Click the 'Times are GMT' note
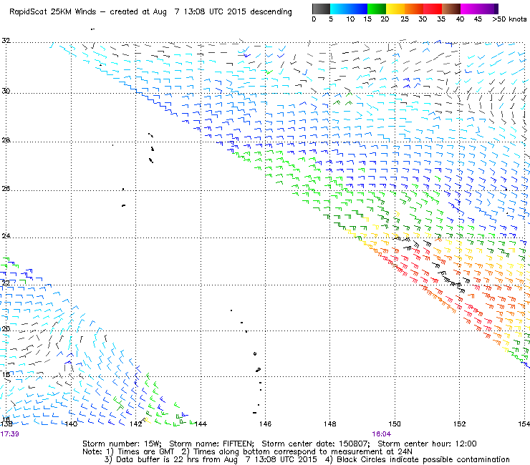The image size is (530, 465). coord(145,452)
